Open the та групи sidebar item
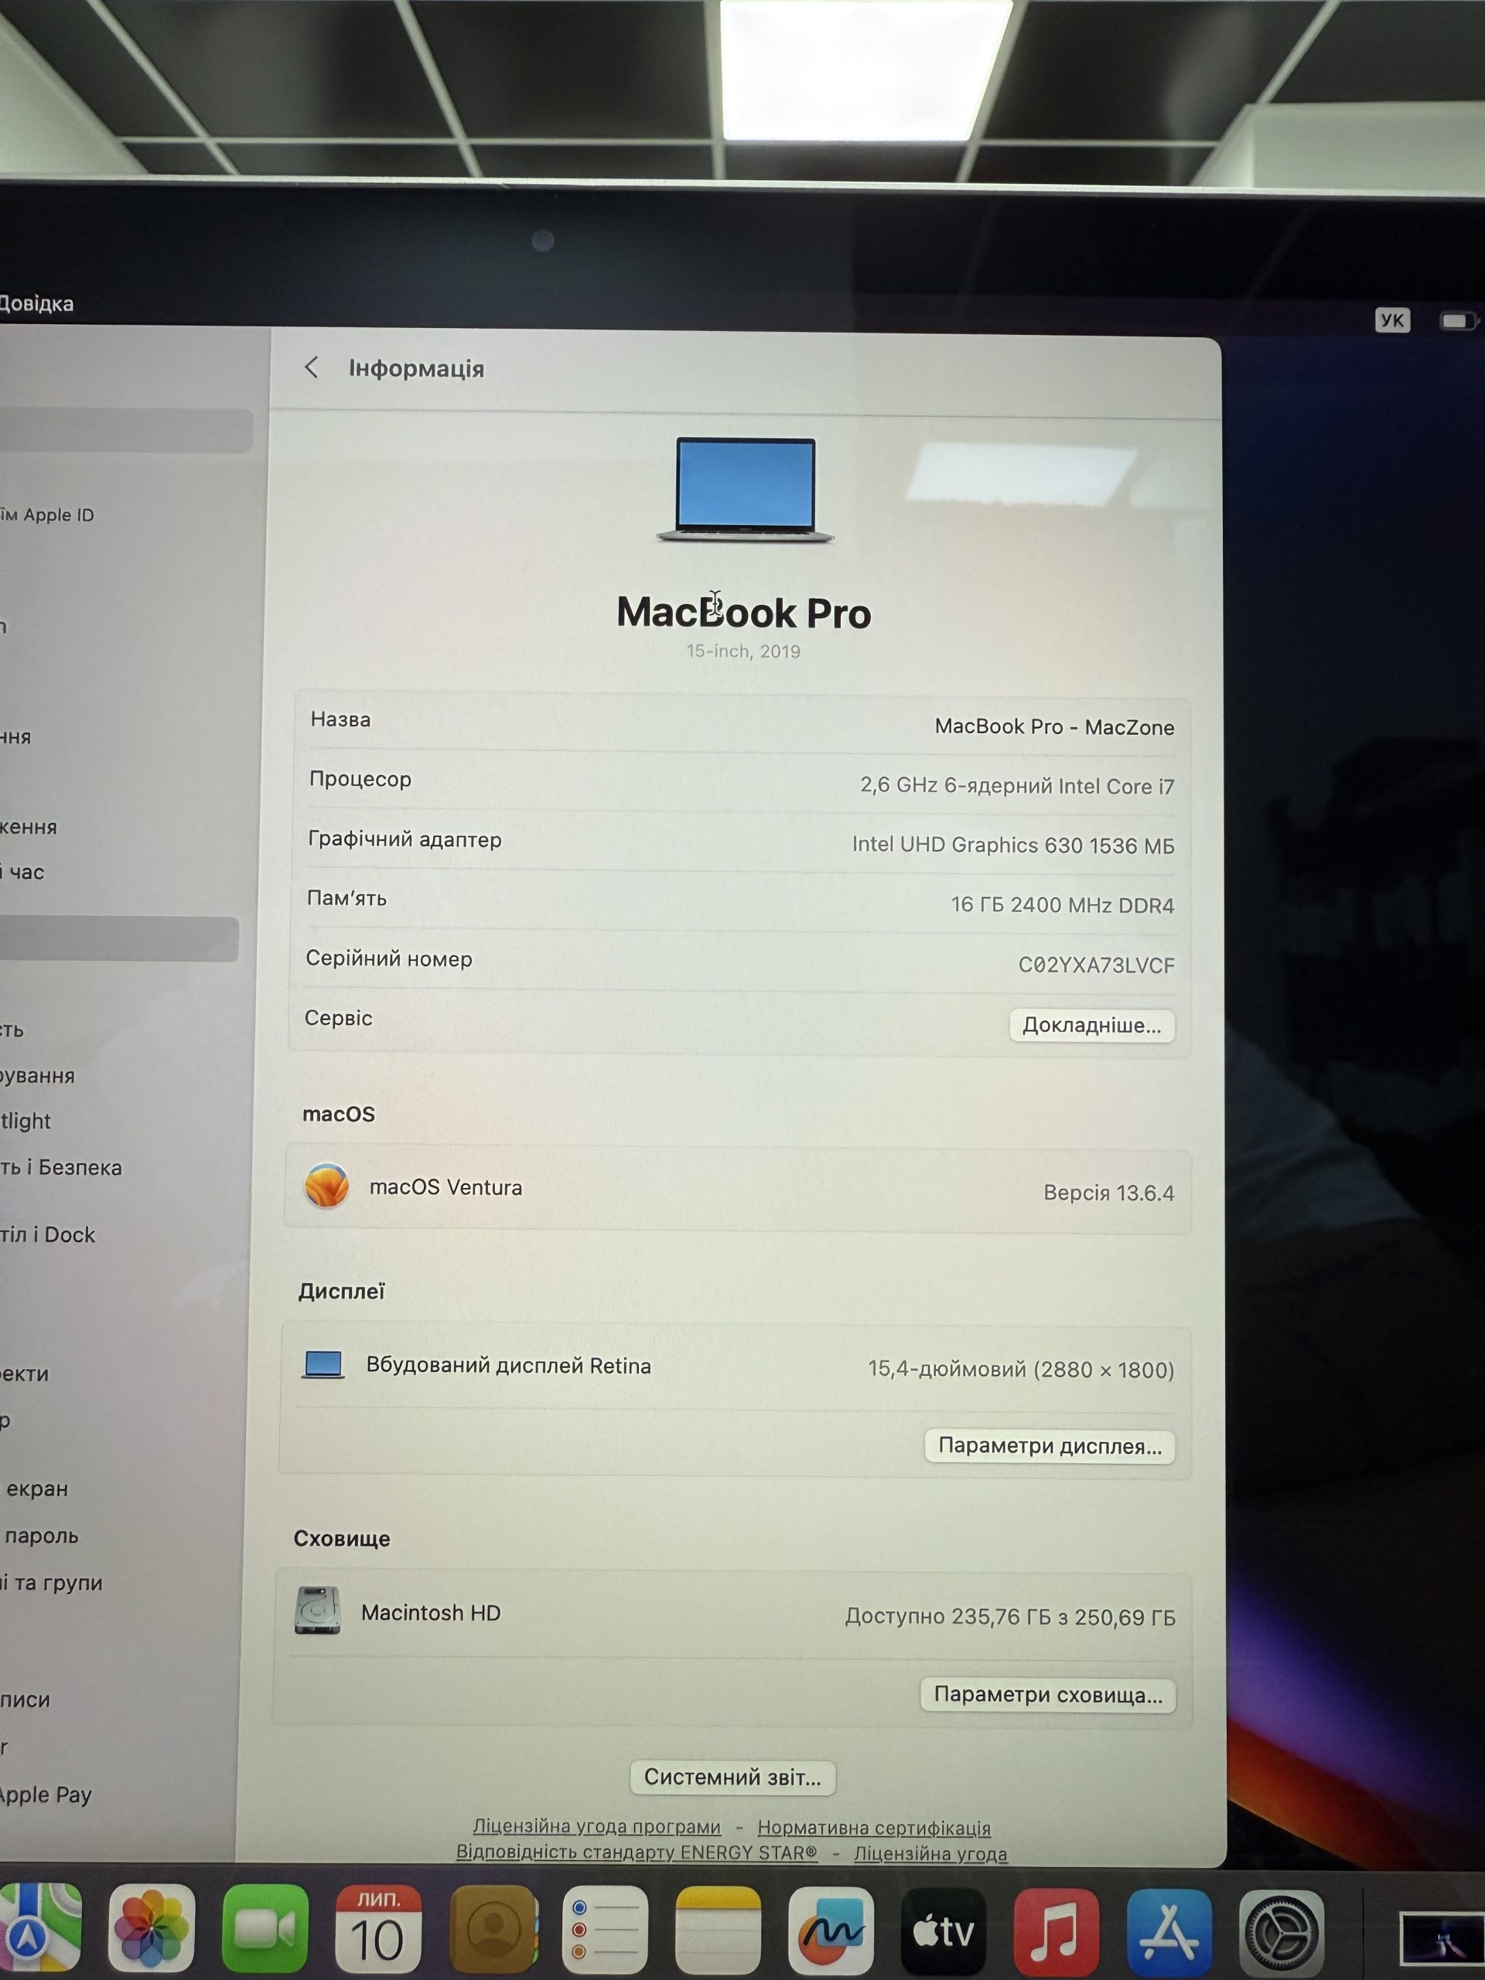The image size is (1485, 1980). 51,1582
